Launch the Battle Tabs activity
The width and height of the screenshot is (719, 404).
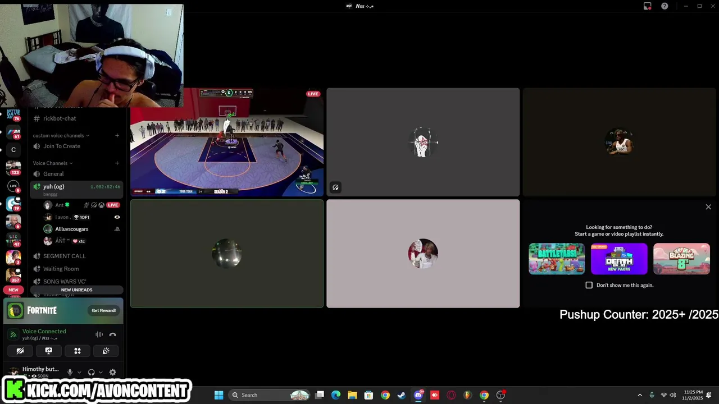coord(557,259)
